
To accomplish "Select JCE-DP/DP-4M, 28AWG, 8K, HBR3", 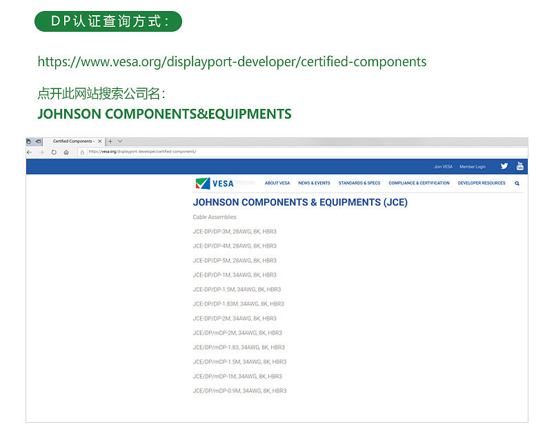I will click(x=235, y=246).
